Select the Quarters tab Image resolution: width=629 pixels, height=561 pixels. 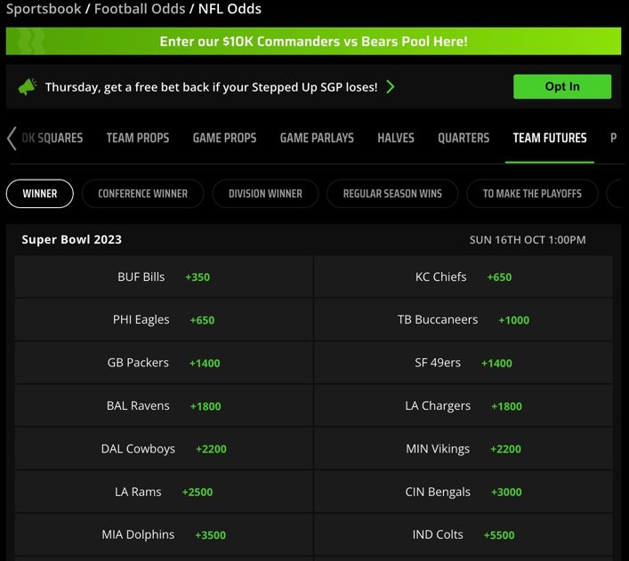click(x=464, y=138)
